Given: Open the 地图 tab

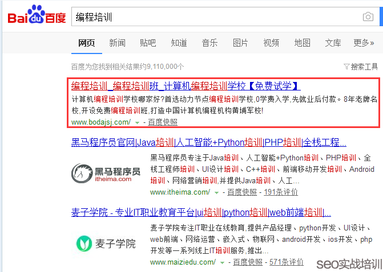Looking at the screenshot, I should point(302,43).
